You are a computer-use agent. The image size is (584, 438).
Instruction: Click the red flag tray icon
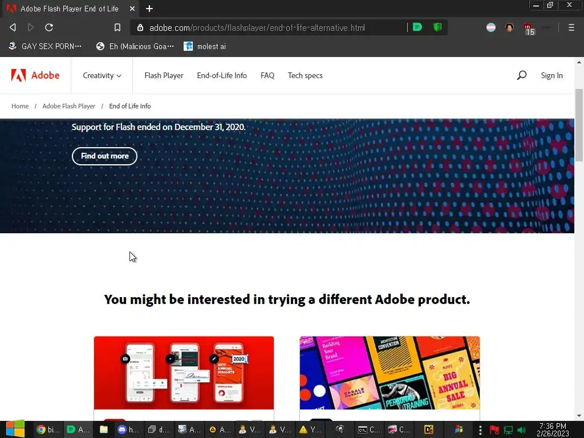(494, 430)
